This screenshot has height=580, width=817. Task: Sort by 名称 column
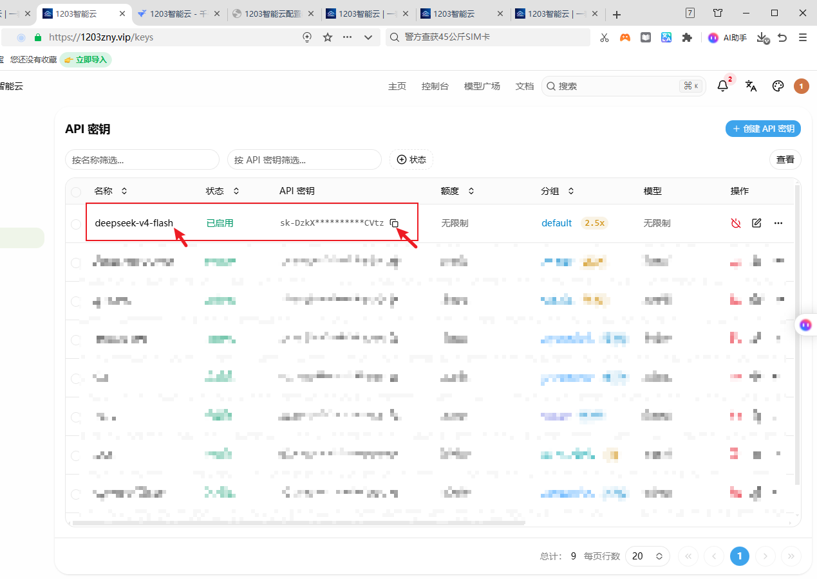pyautogui.click(x=111, y=191)
